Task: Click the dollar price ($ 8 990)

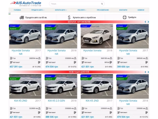Action: pyautogui.click(x=144, y=67)
